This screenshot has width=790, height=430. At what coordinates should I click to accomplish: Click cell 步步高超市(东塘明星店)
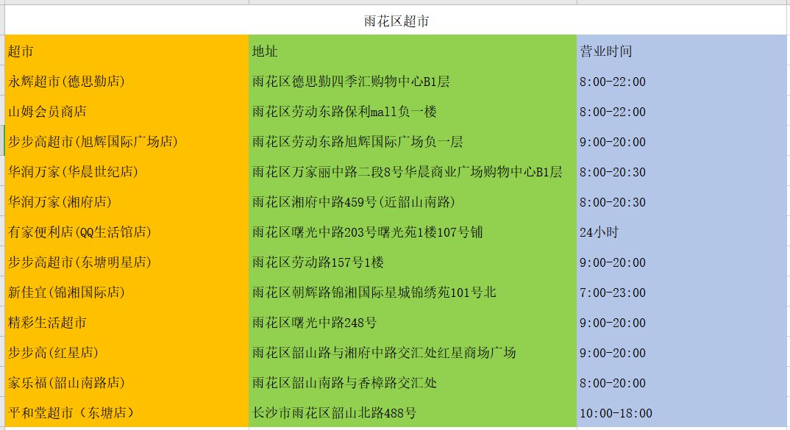click(x=127, y=262)
